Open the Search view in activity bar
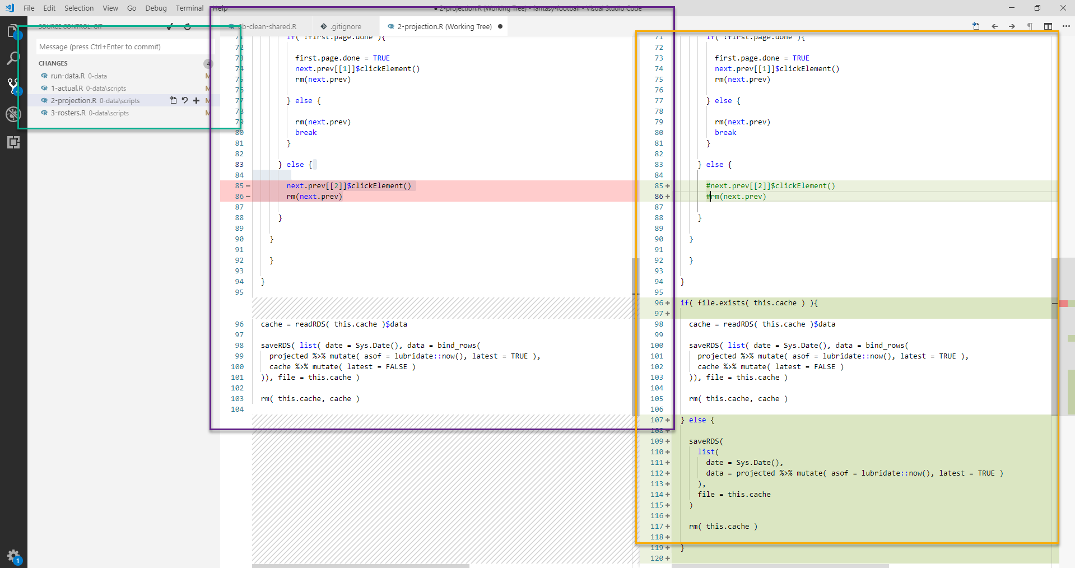The height and width of the screenshot is (568, 1075). [x=13, y=58]
